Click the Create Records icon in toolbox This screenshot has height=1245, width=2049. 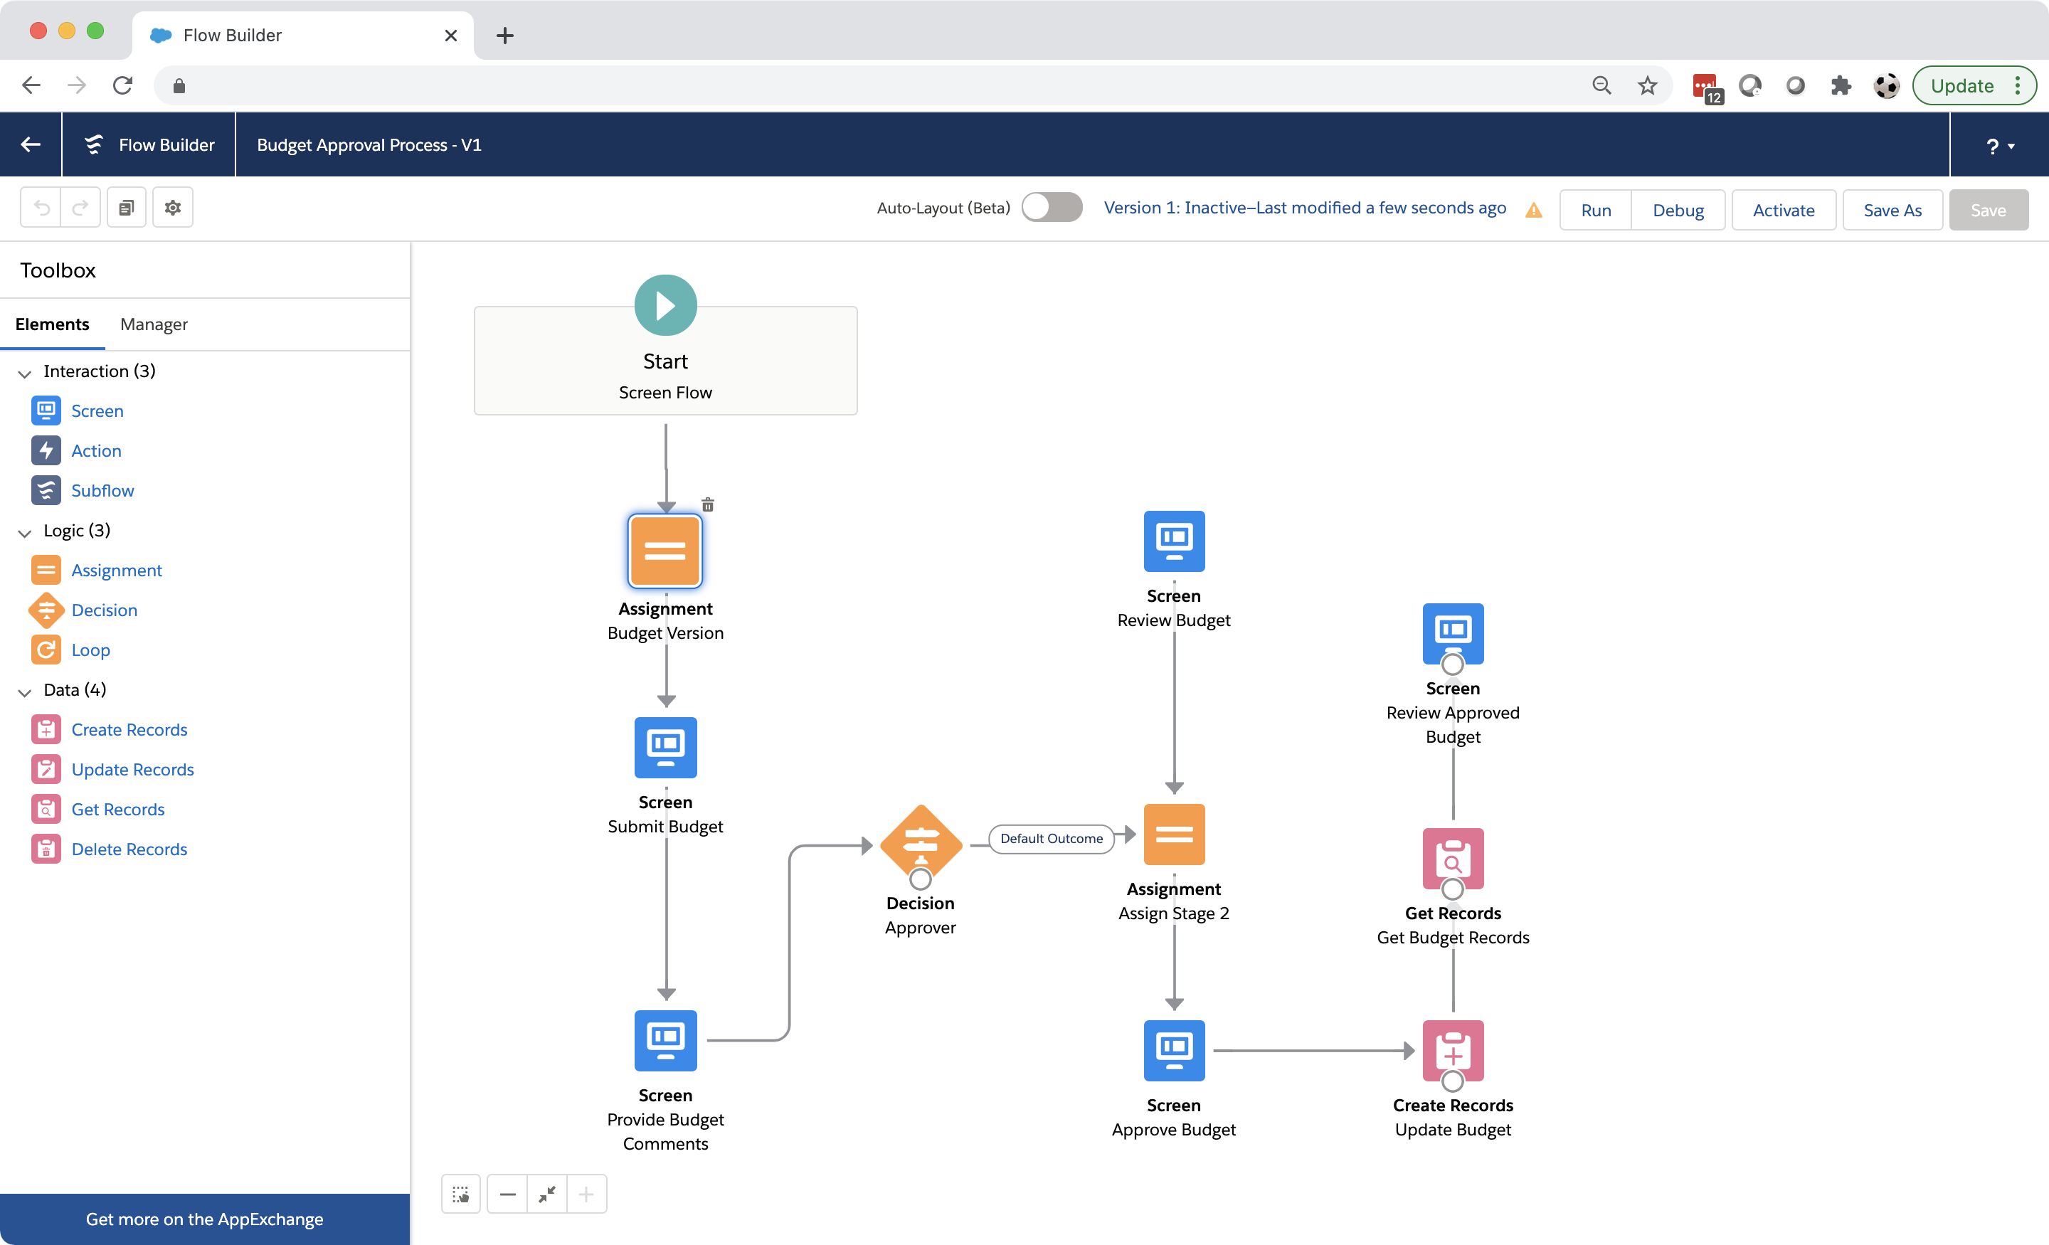pyautogui.click(x=46, y=729)
